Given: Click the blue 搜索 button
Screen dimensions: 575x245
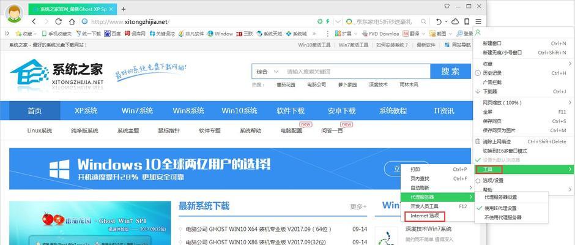Looking at the screenshot, I should (x=450, y=71).
